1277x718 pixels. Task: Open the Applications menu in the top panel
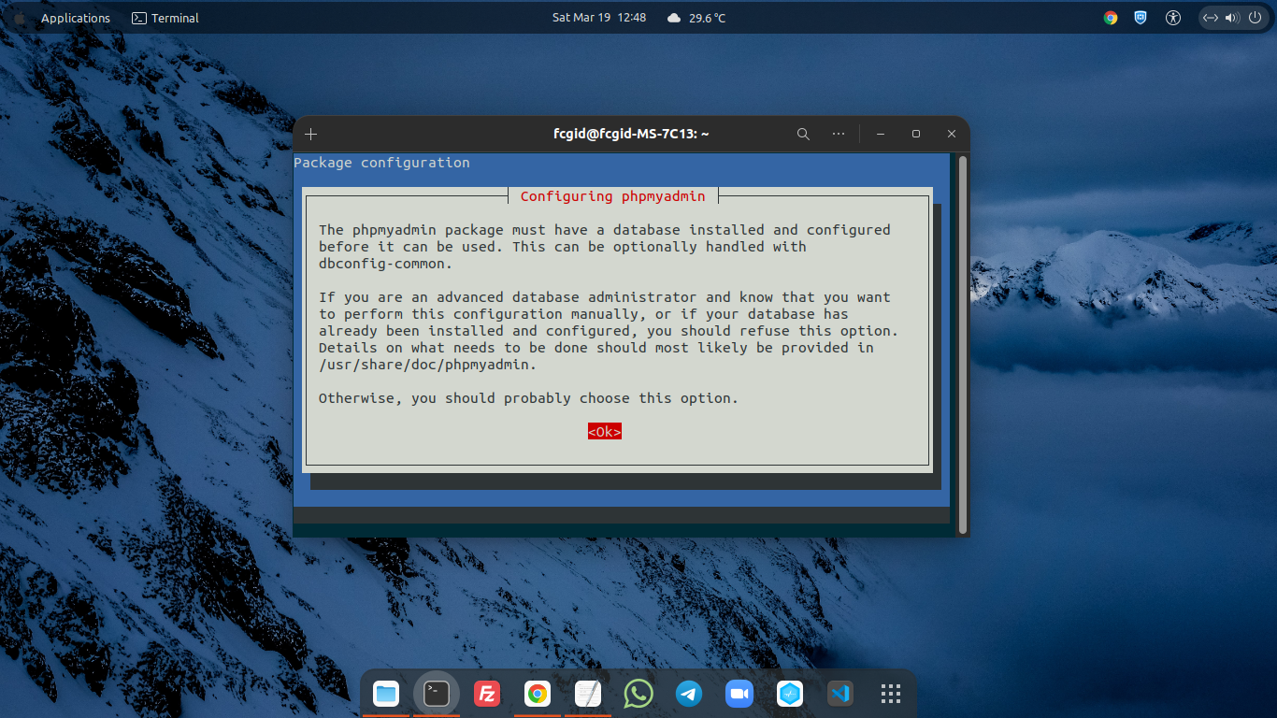coord(76,18)
